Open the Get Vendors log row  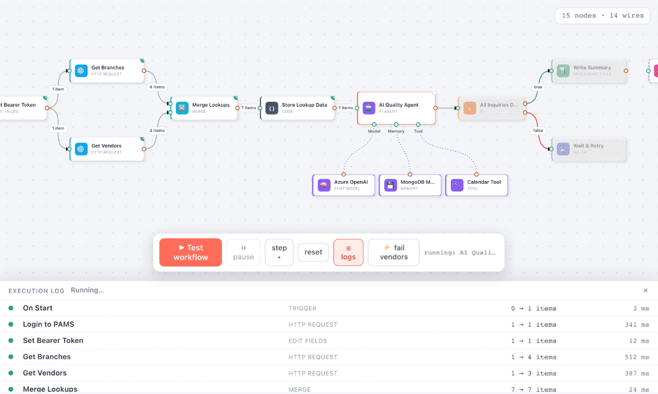329,373
